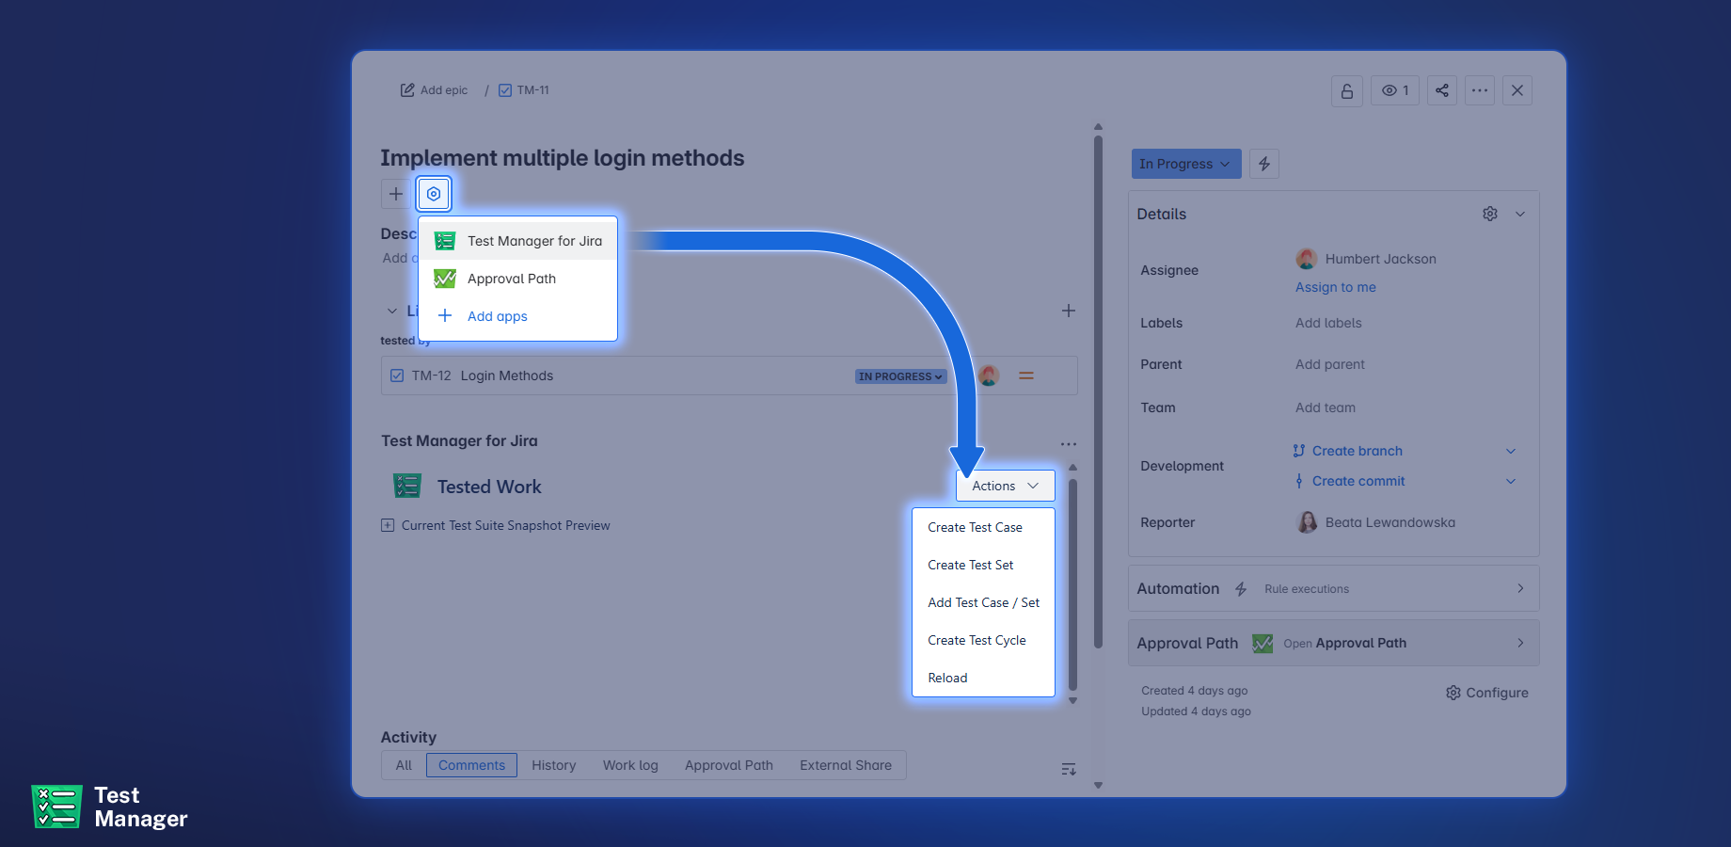Click the Configure gear button
This screenshot has width=1731, height=847.
(x=1487, y=693)
